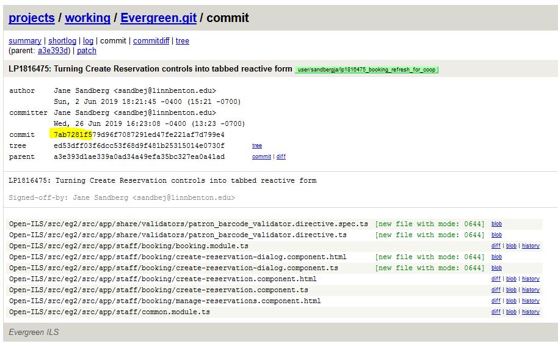558x349 pixels.
Task: Click the green lp1816475_booking_refresh_for_coop branch tag
Action: pyautogui.click(x=367, y=70)
